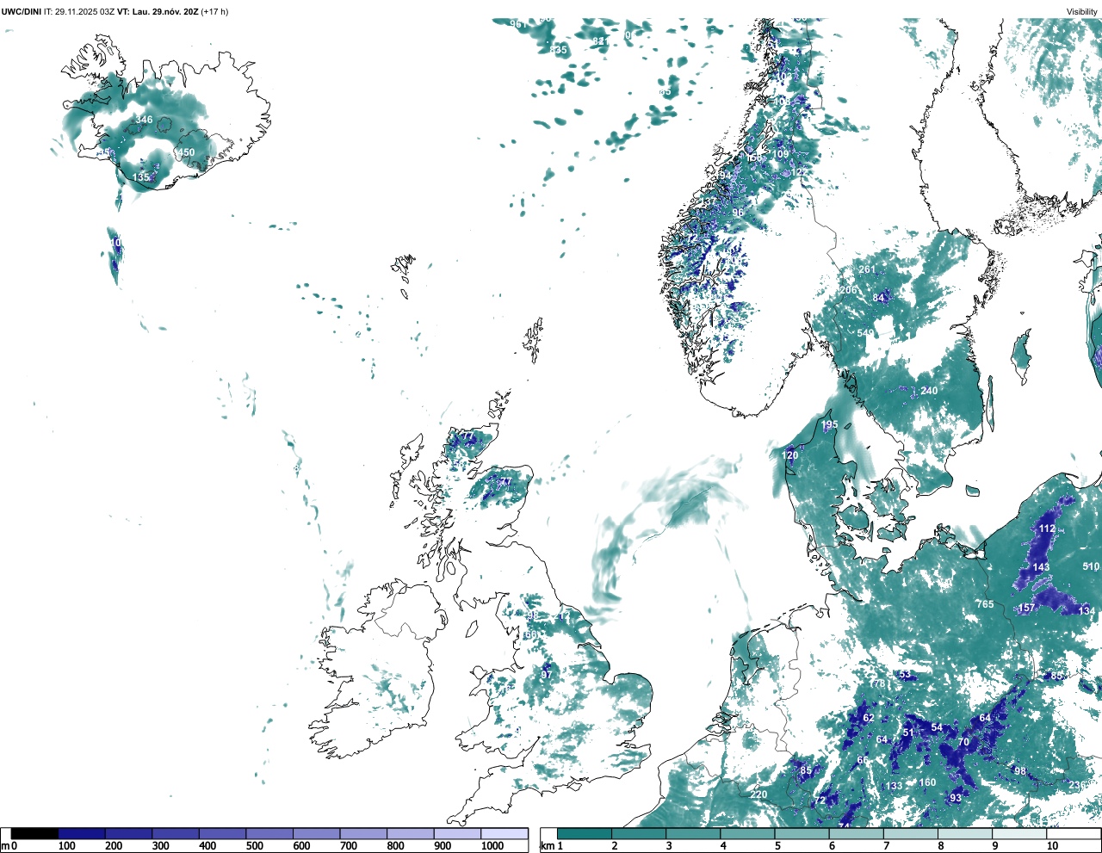Click the 112 value in the blue fog patch
Viewport: 1102px width, 853px height.
point(1047,528)
